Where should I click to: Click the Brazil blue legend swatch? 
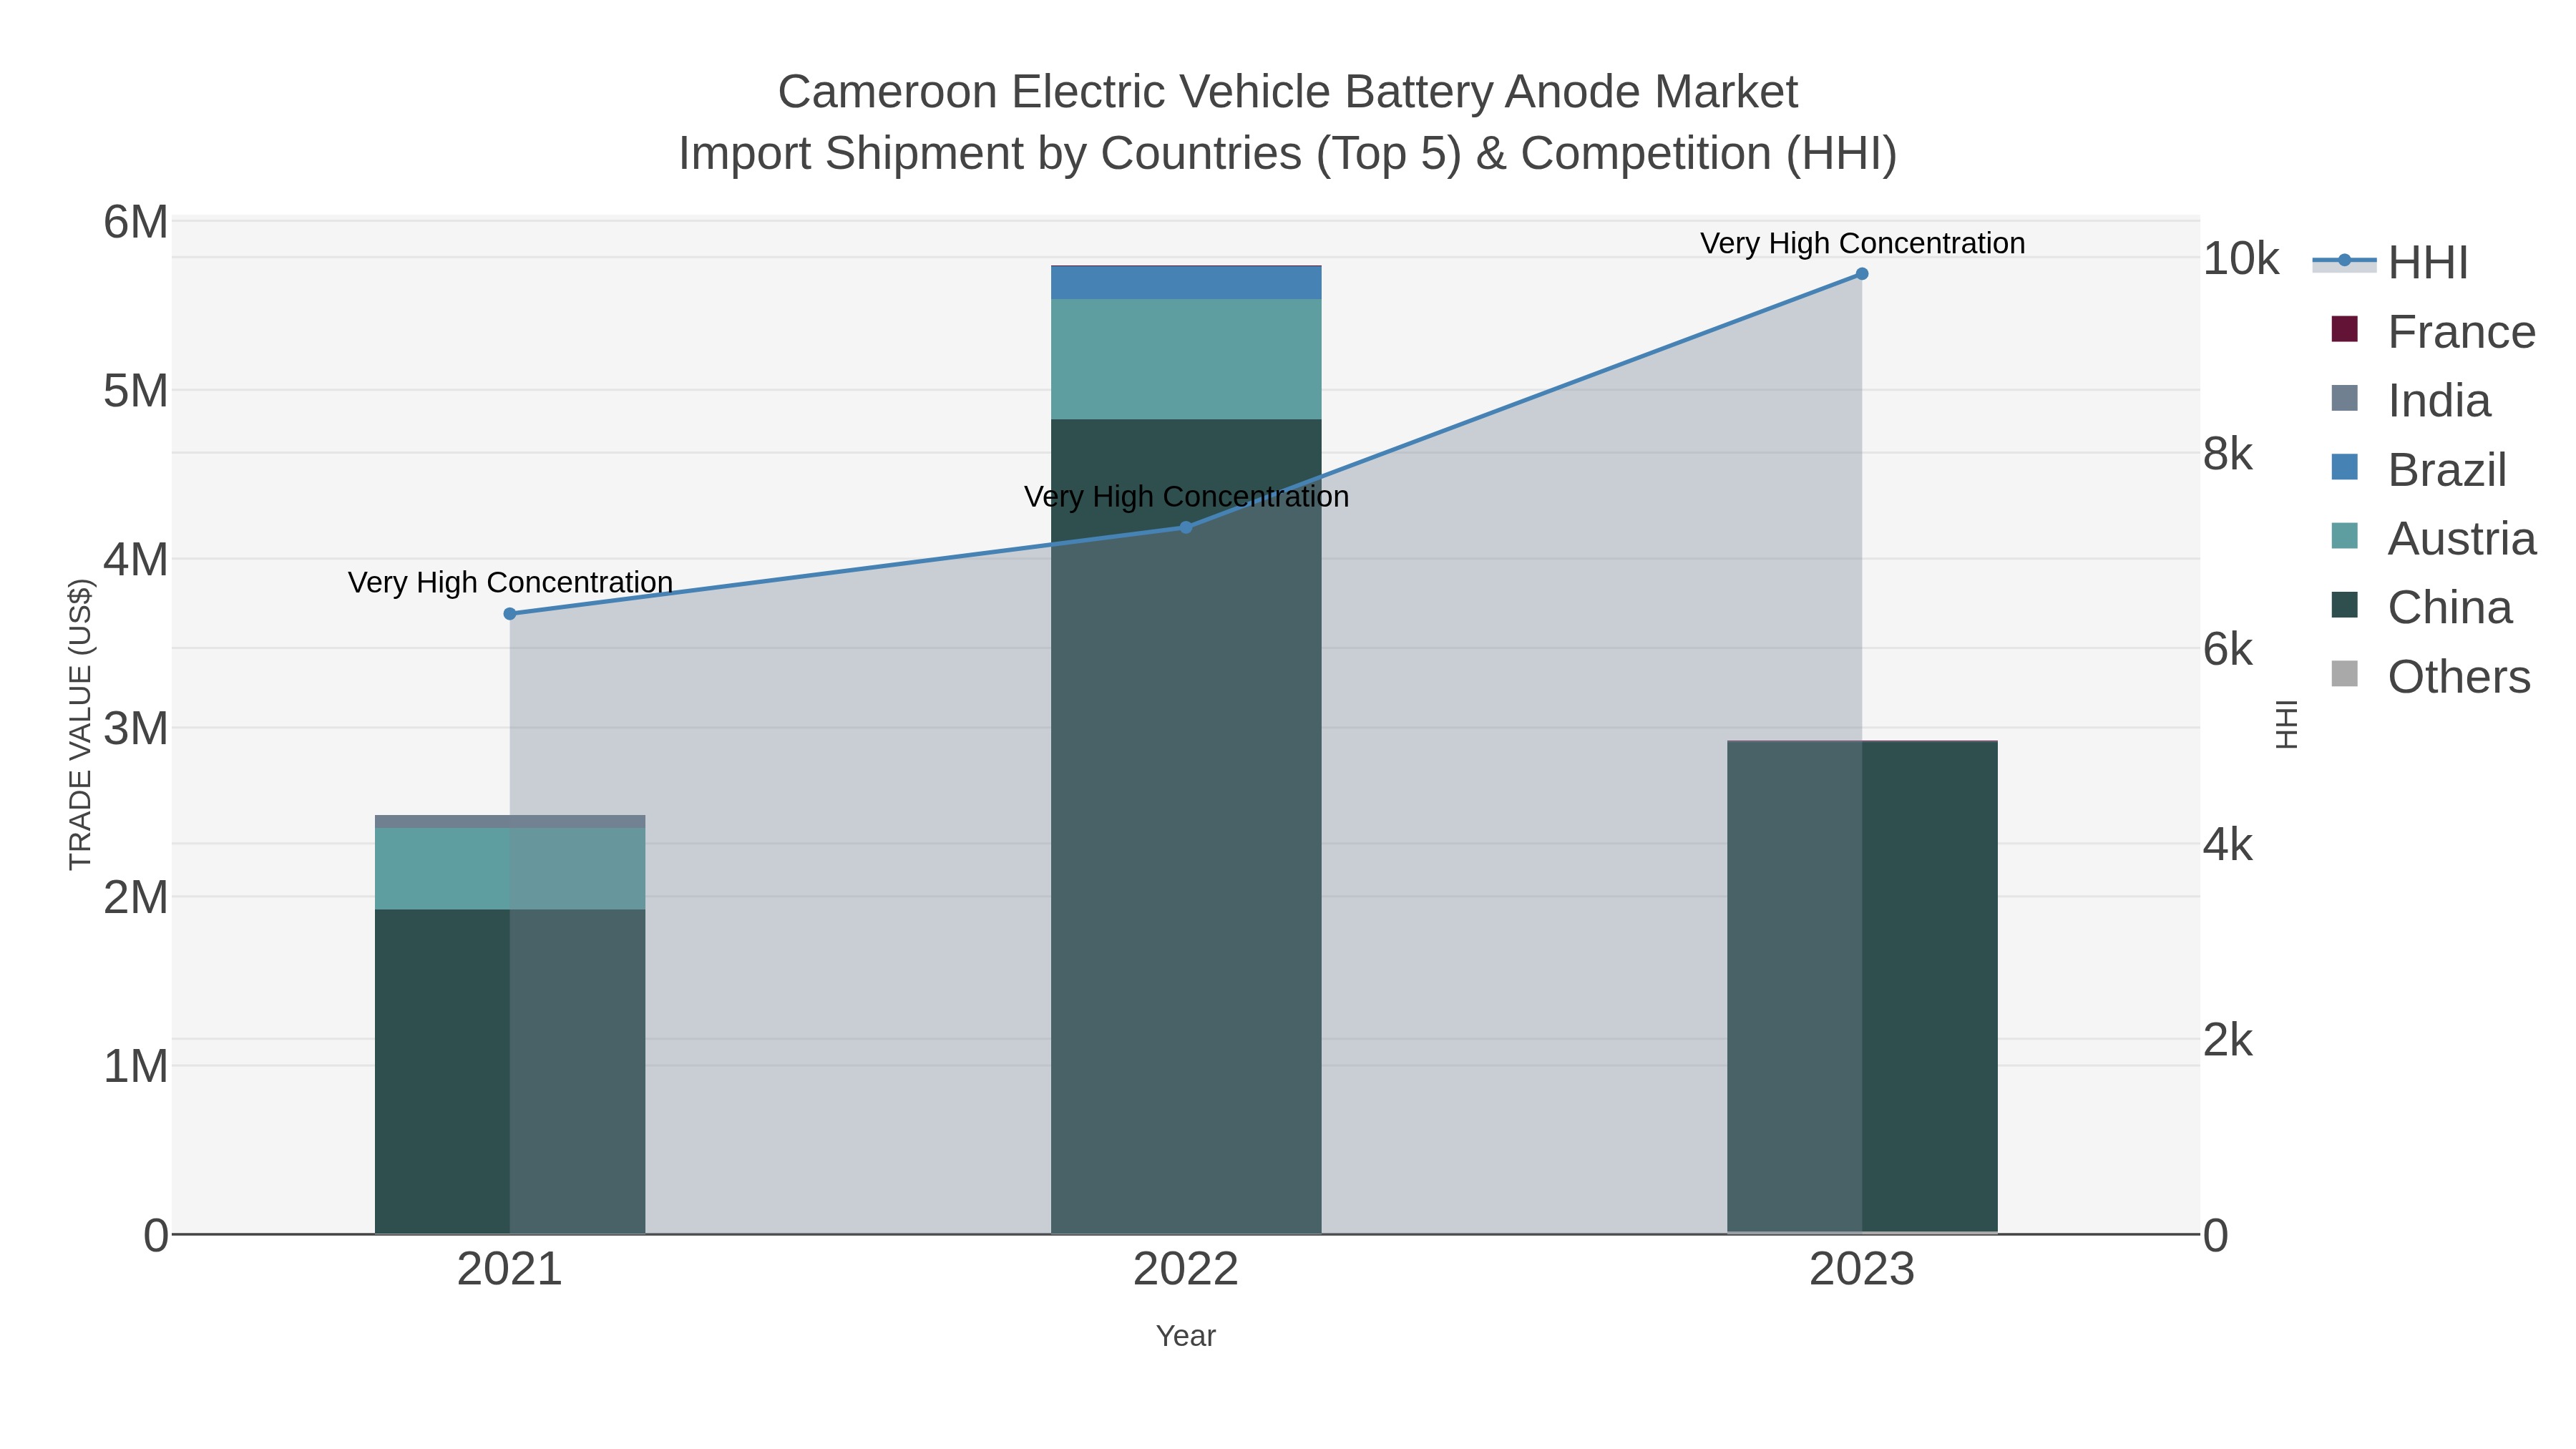2344,467
